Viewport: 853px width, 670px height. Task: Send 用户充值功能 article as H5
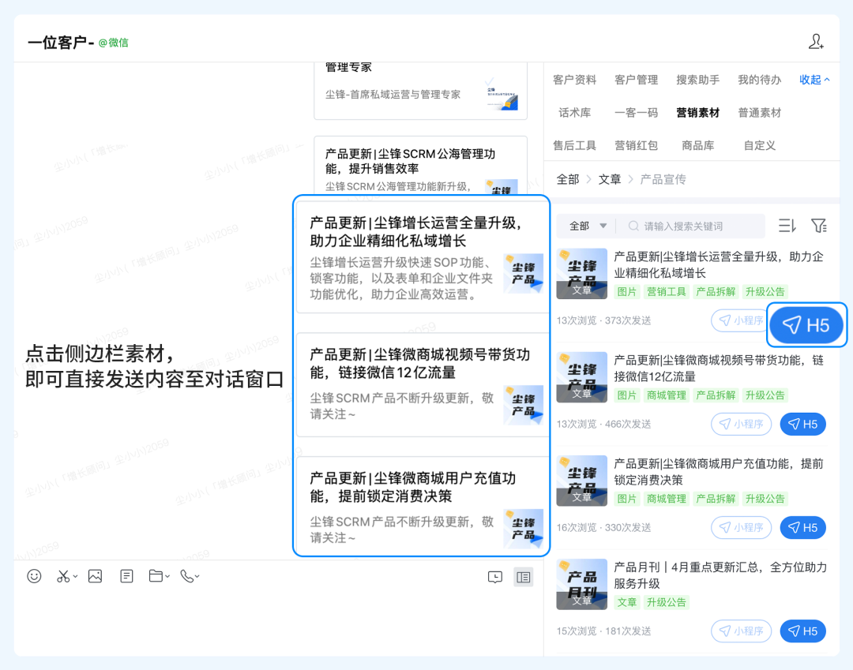point(803,528)
